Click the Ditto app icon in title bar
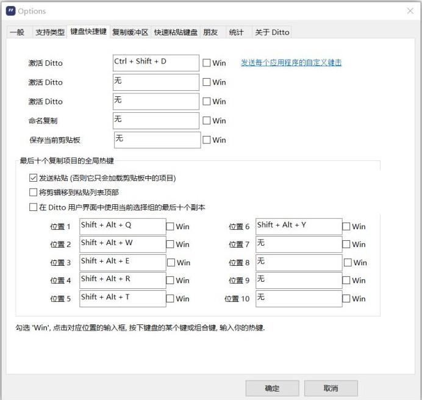 pyautogui.click(x=10, y=11)
